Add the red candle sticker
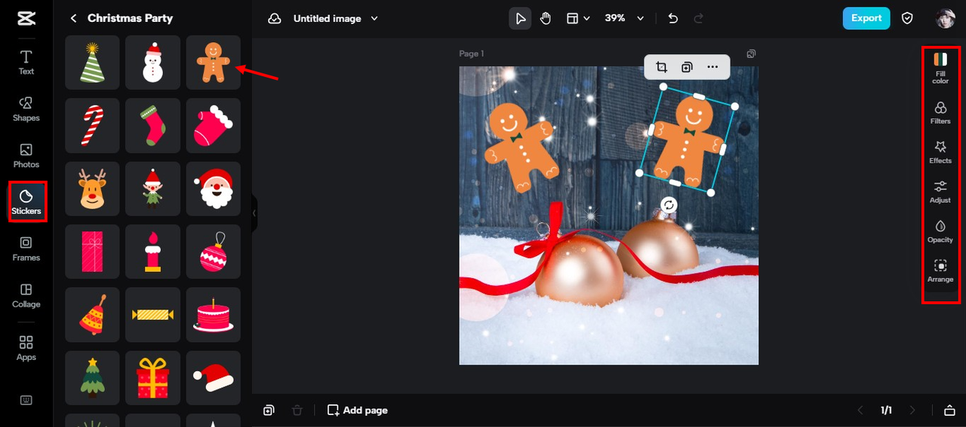Image resolution: width=966 pixels, height=427 pixels. (x=153, y=252)
